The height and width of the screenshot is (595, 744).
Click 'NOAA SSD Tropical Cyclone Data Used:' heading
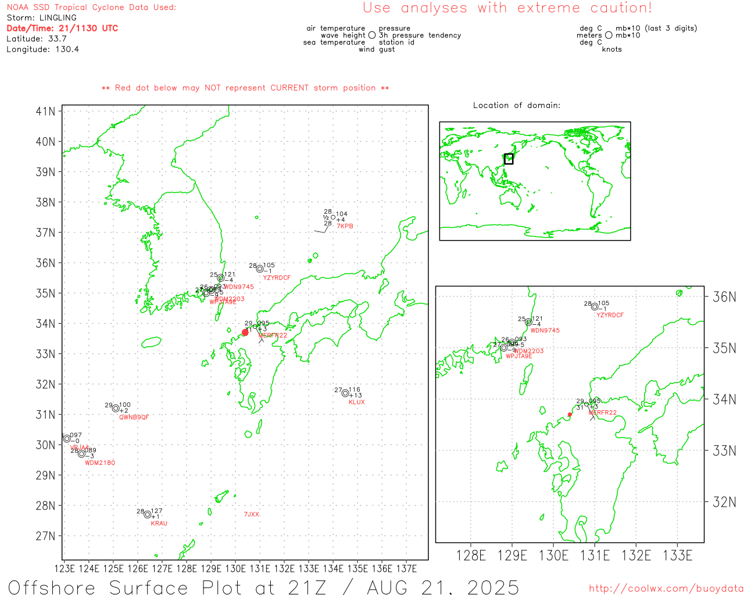tap(91, 8)
